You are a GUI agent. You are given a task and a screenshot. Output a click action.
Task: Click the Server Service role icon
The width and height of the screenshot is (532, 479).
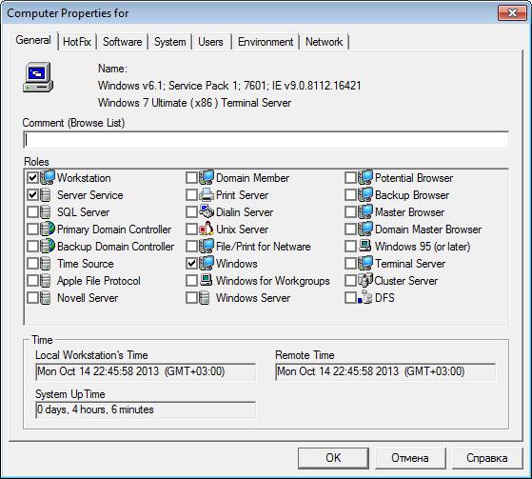(46, 195)
